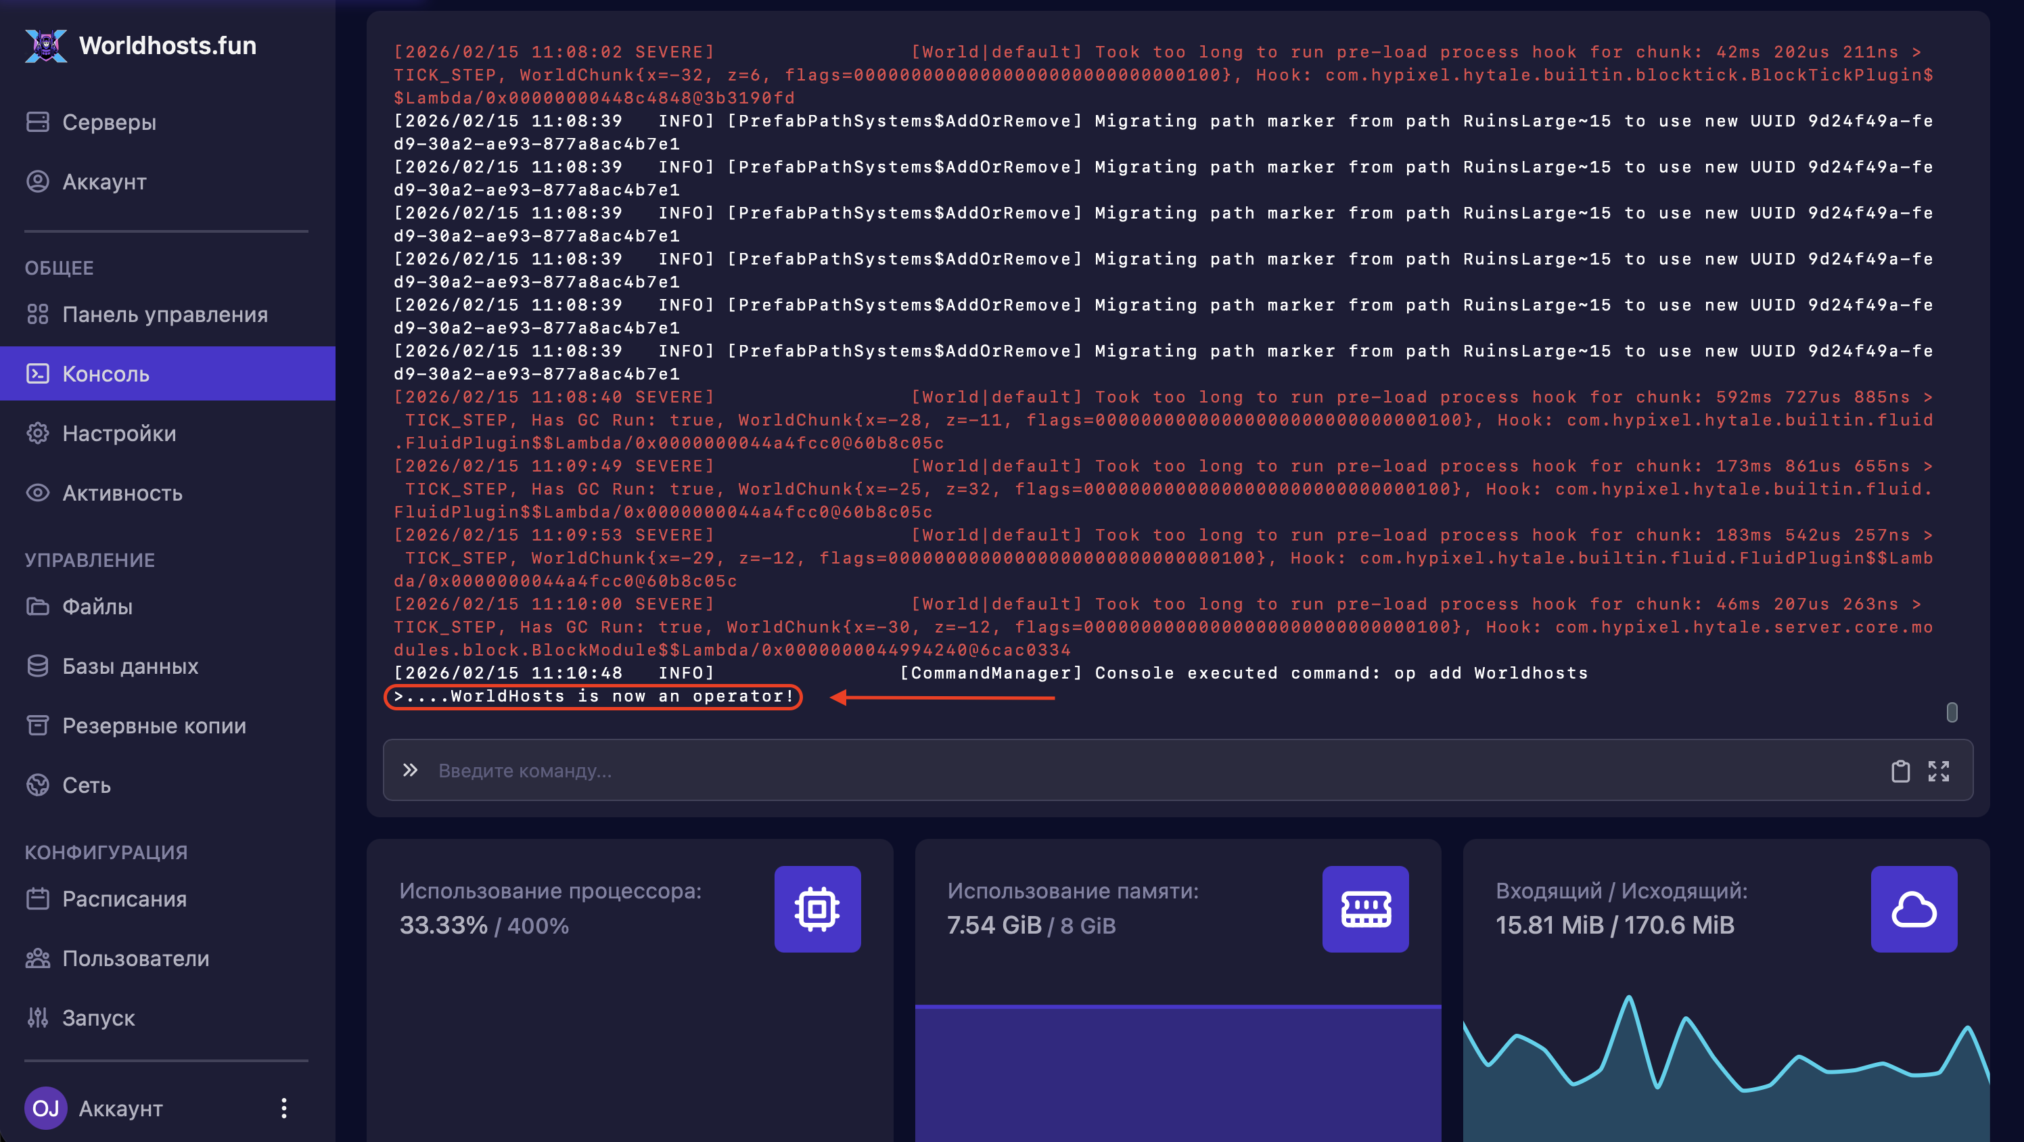Click the Worldhosts.fun logo icon

(x=45, y=45)
